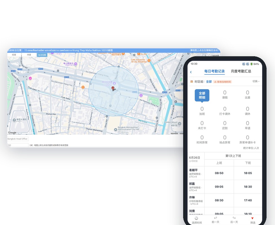Click the red 筛选 filter icon
Viewport: 275px width, 225px height.
pos(252,218)
